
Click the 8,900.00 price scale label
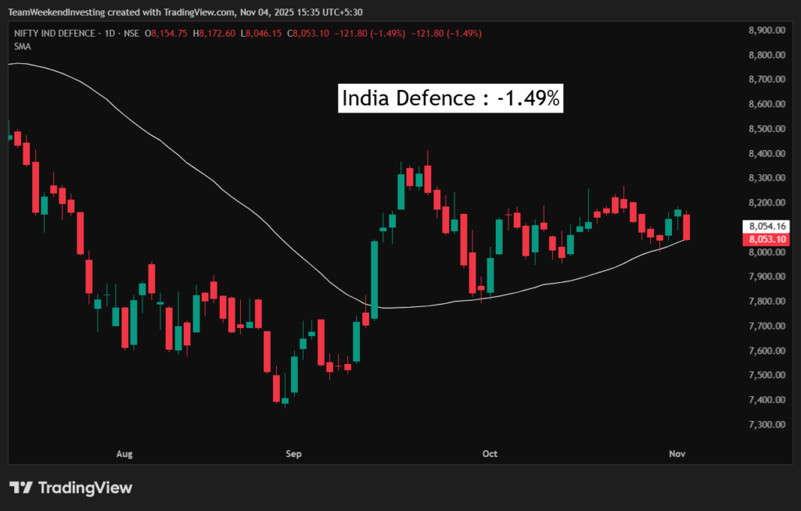(767, 30)
